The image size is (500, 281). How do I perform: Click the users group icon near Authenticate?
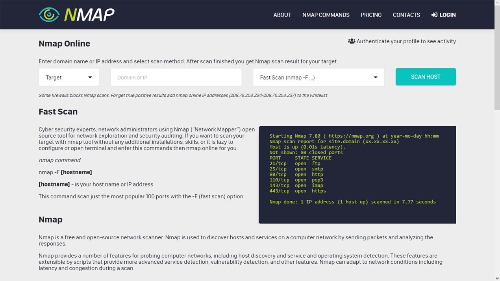(x=352, y=41)
